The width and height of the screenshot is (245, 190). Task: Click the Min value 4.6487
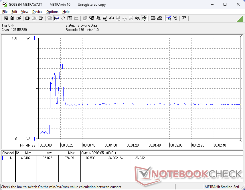(26, 158)
